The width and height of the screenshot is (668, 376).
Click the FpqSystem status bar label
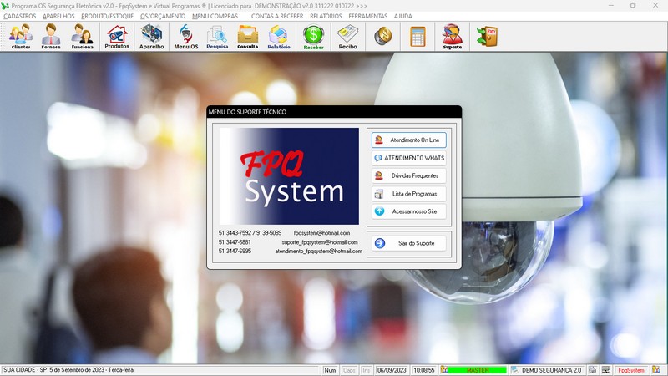631,370
